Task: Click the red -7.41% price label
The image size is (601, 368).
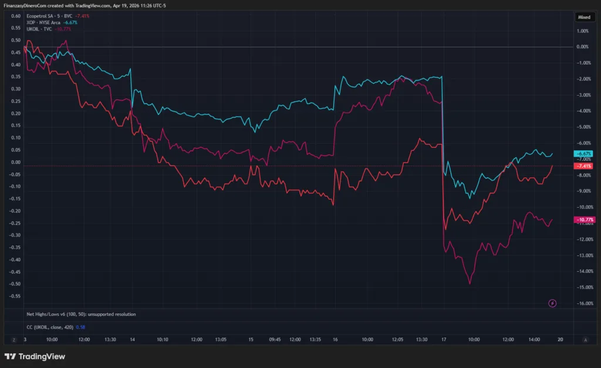Action: (x=585, y=166)
